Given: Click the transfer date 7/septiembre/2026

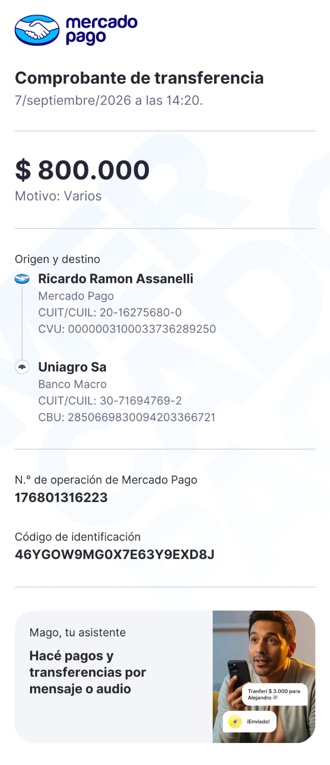Looking at the screenshot, I should (73, 100).
